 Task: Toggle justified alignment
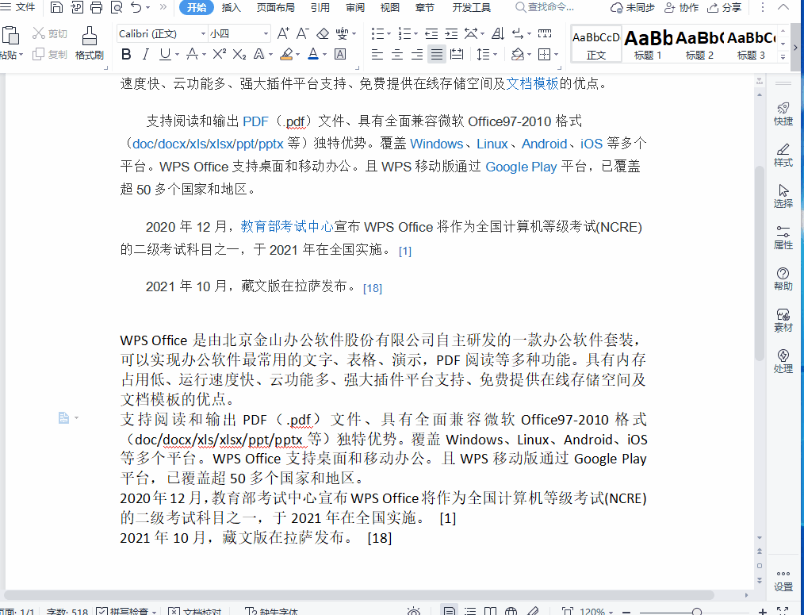point(436,54)
